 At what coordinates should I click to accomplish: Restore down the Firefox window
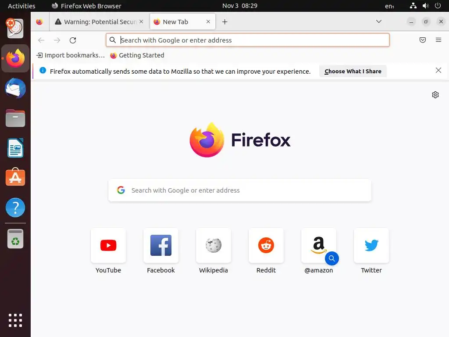click(426, 22)
